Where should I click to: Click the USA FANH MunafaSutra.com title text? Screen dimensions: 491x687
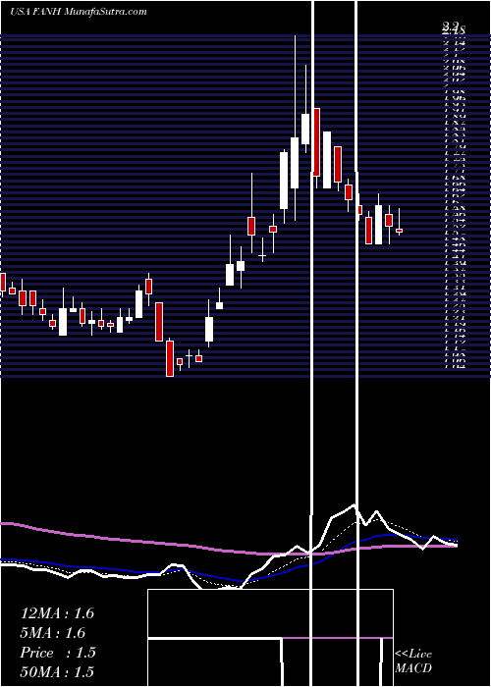point(78,12)
